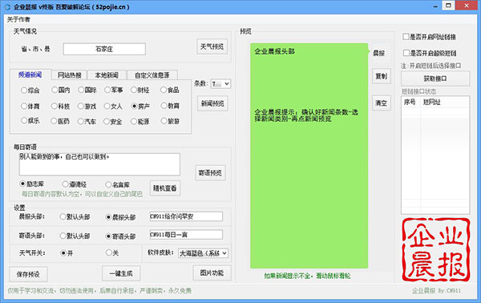Turn the 天气开关 to 开
This screenshot has width=481, height=303.
coord(67,253)
